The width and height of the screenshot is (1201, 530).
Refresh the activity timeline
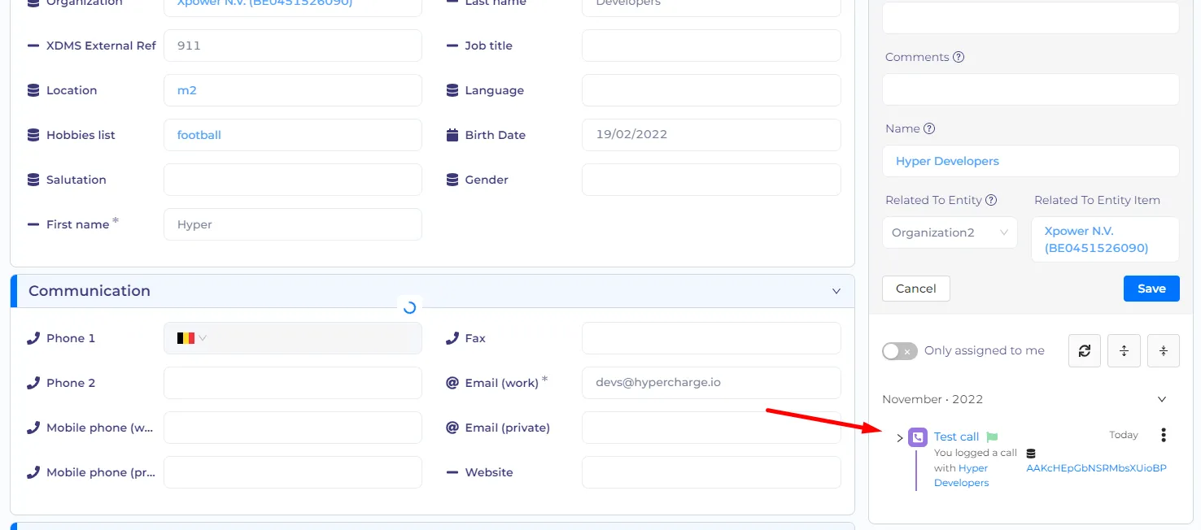1085,350
